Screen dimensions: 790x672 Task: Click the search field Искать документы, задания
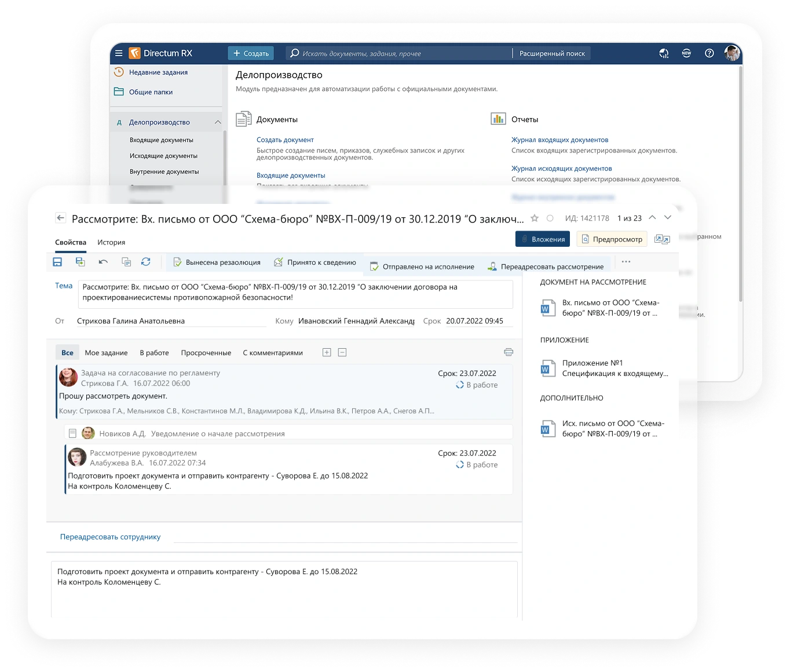[x=400, y=53]
